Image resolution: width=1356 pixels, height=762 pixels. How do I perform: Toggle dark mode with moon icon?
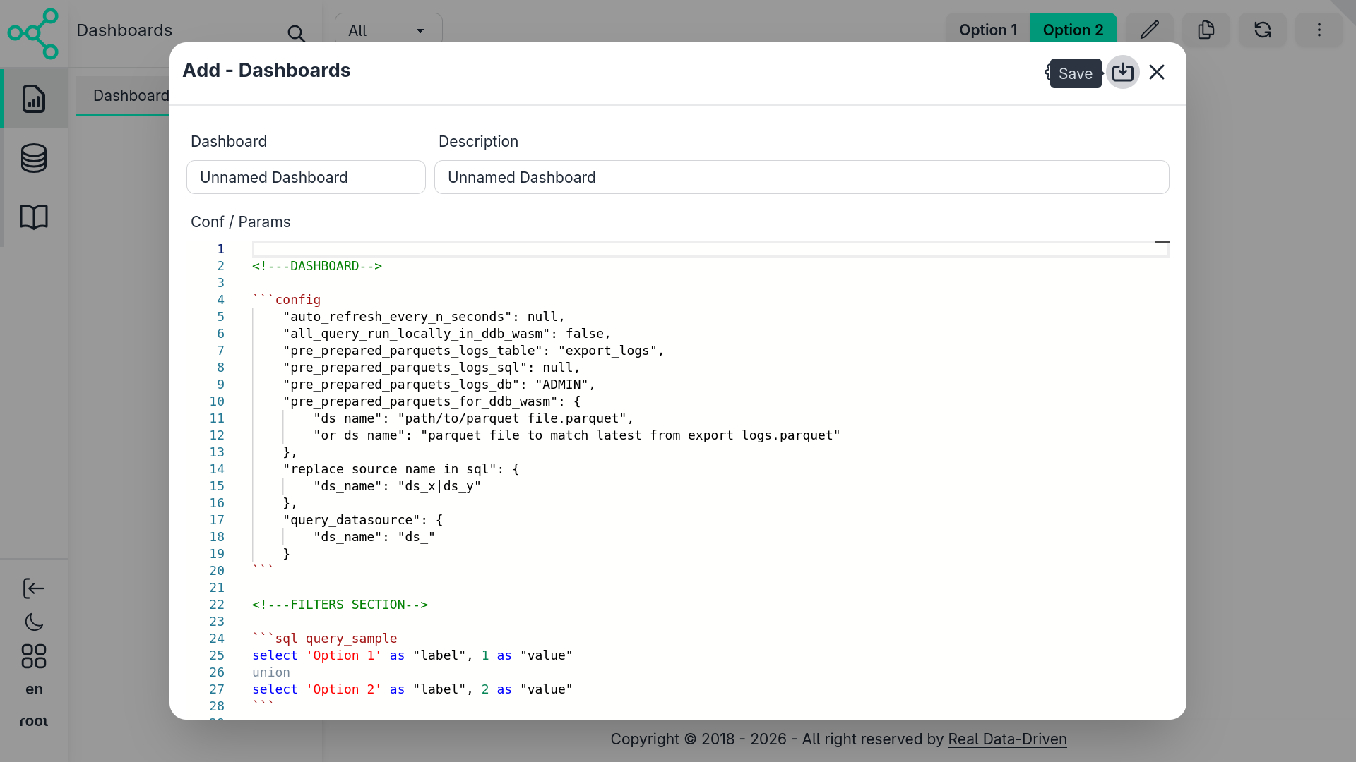click(x=33, y=622)
